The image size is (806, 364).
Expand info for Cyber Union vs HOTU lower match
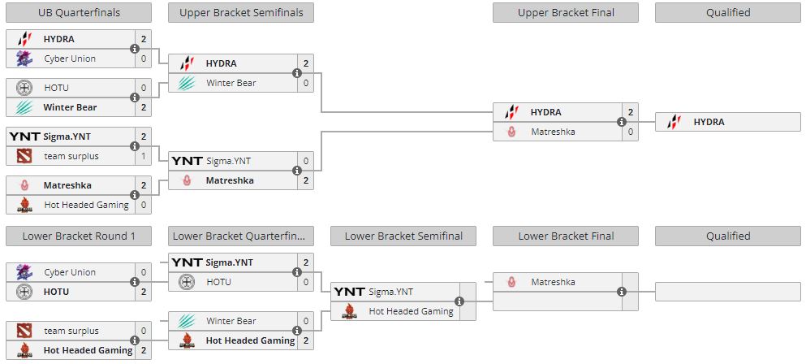pyautogui.click(x=135, y=282)
